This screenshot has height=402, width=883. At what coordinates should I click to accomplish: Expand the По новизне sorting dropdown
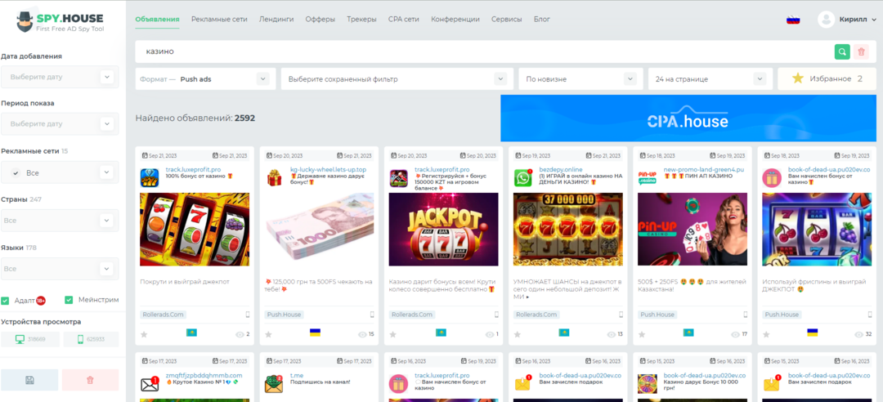pos(580,79)
